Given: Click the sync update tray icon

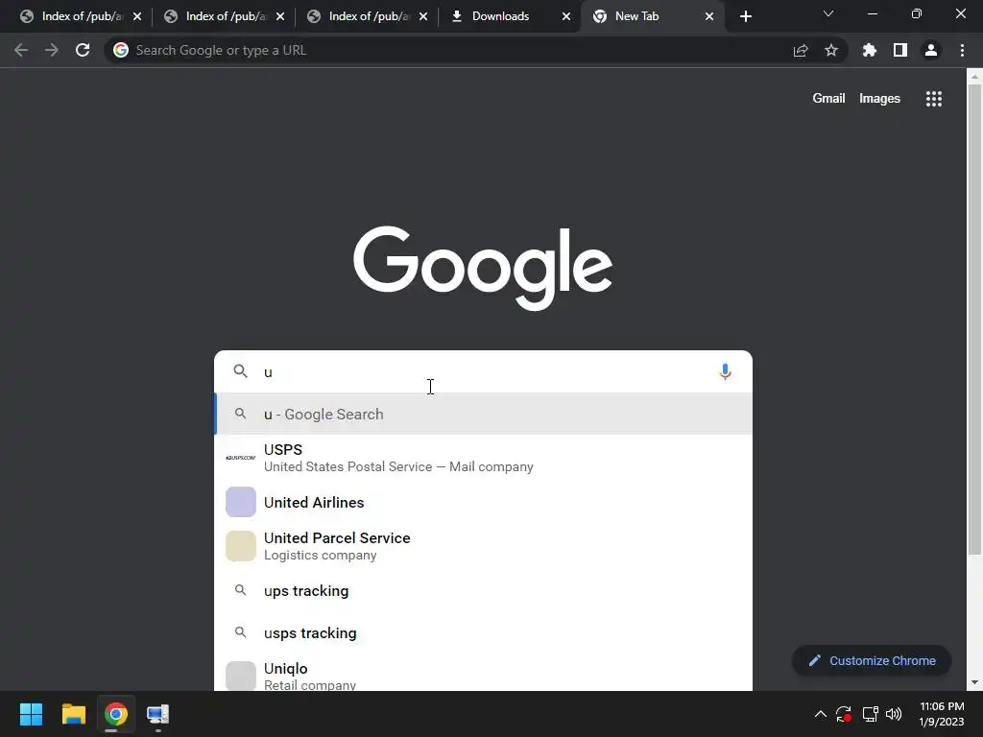Looking at the screenshot, I should (844, 714).
